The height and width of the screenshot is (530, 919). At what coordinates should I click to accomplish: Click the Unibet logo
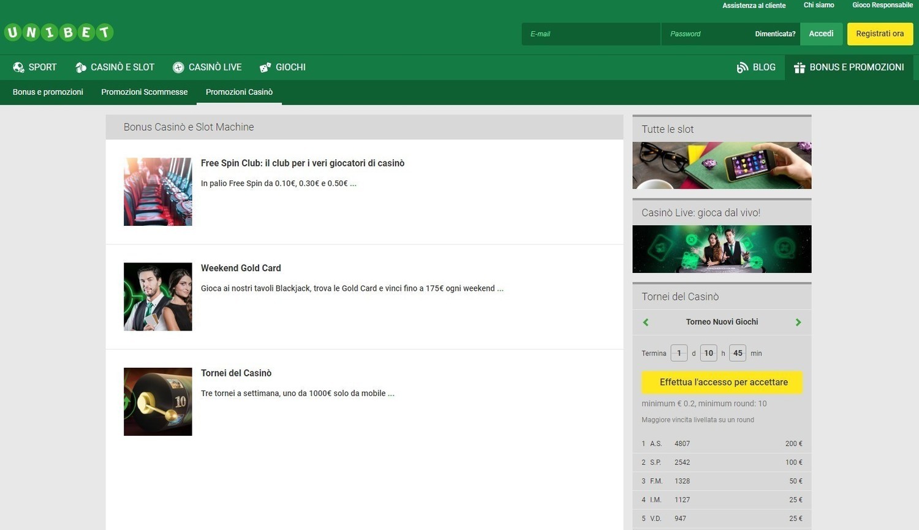(x=59, y=32)
